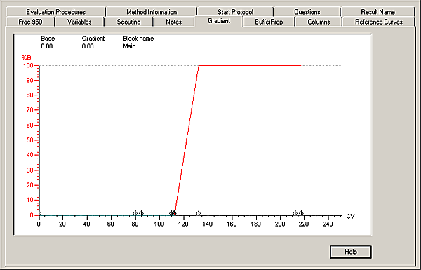Select the block marker near 80 CV
Image resolution: width=421 pixels, height=270 pixels.
(135, 213)
